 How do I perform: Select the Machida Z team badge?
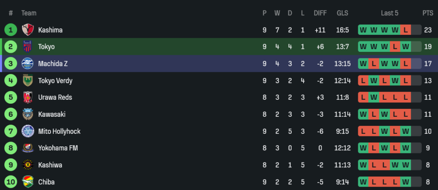tap(28, 64)
